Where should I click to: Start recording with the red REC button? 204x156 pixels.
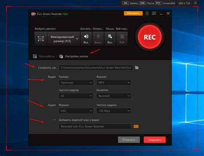pyautogui.click(x=150, y=37)
